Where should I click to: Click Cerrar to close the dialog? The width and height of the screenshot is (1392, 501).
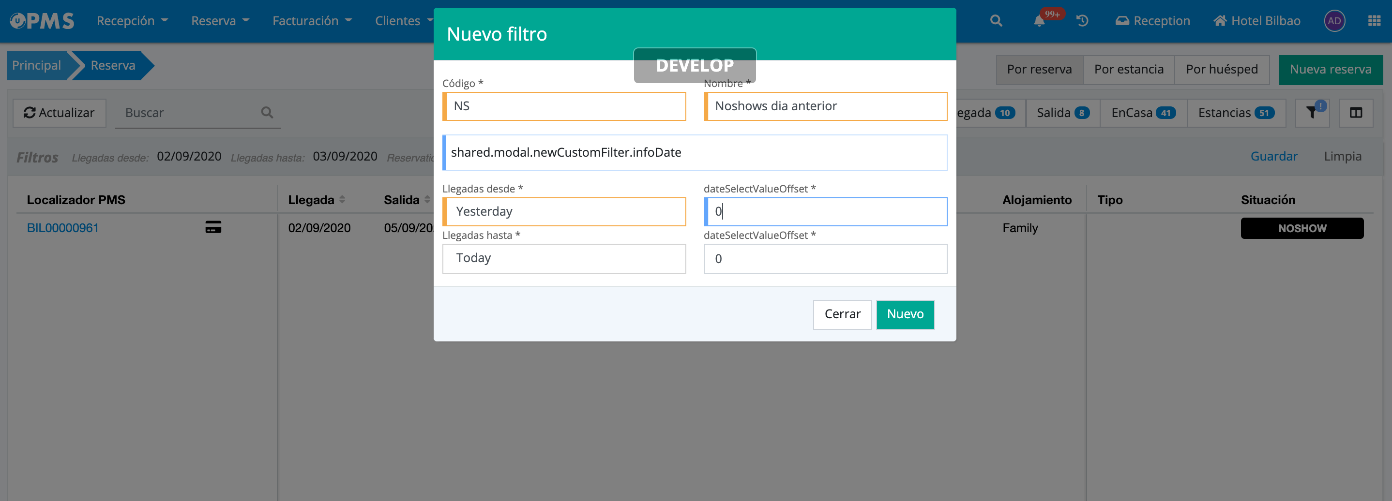[841, 314]
